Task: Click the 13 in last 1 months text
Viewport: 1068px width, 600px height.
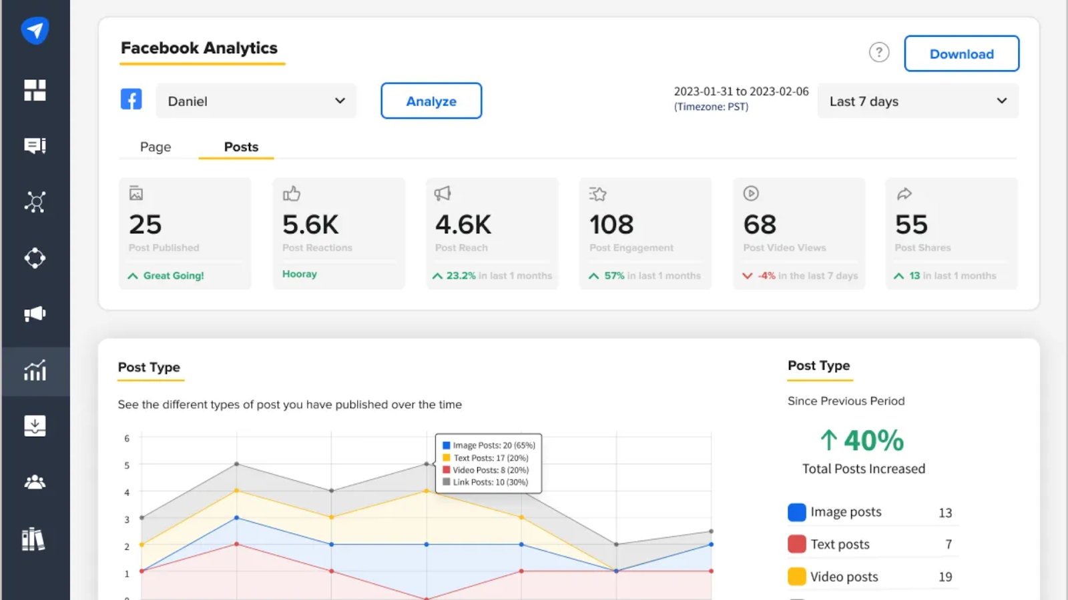Action: click(x=953, y=275)
